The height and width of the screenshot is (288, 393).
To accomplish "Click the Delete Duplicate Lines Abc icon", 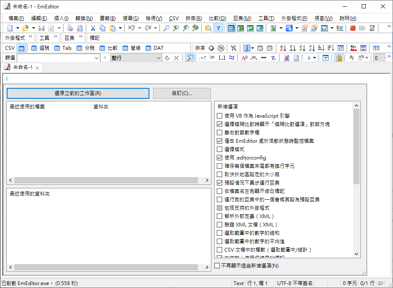I will (353, 48).
